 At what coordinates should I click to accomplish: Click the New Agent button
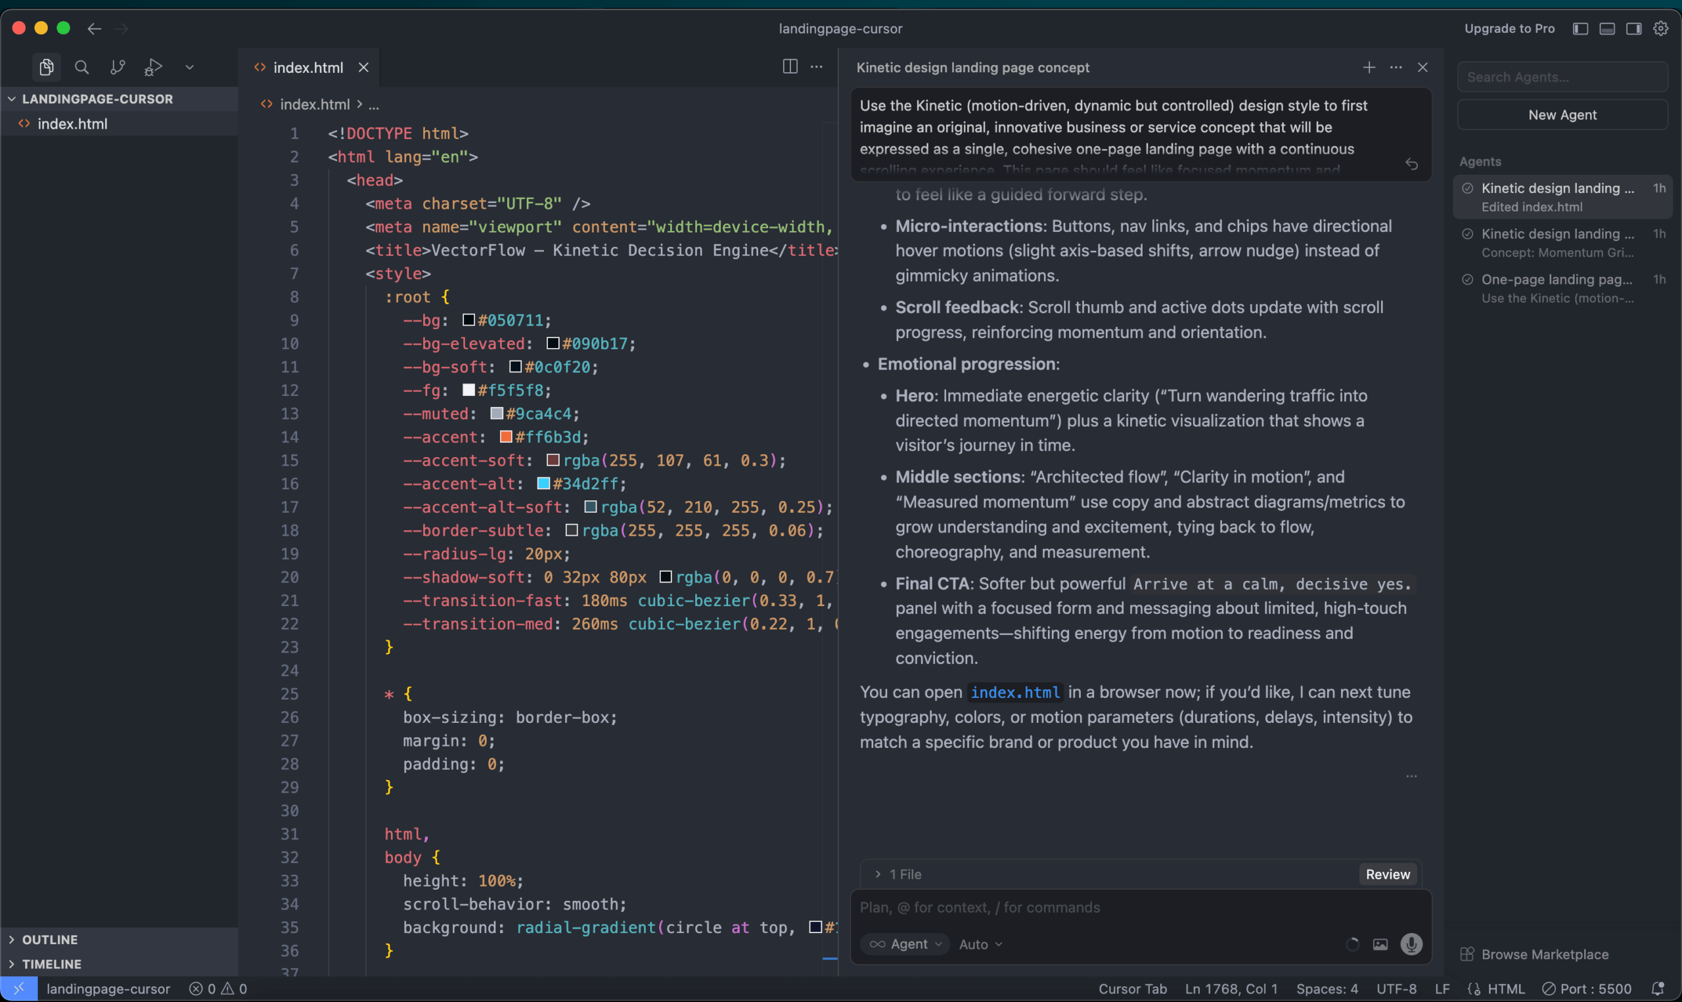point(1562,115)
